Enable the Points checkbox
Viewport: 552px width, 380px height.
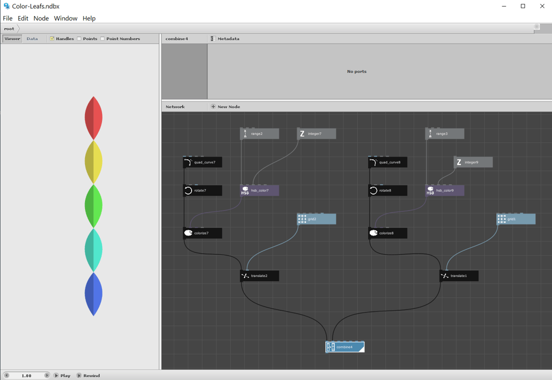tap(79, 39)
